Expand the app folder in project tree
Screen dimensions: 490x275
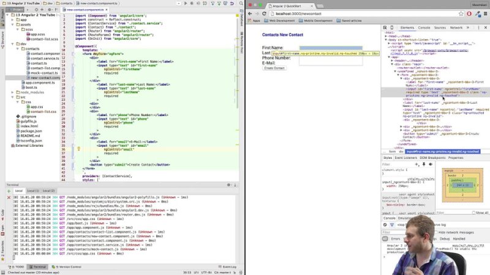click(13, 20)
